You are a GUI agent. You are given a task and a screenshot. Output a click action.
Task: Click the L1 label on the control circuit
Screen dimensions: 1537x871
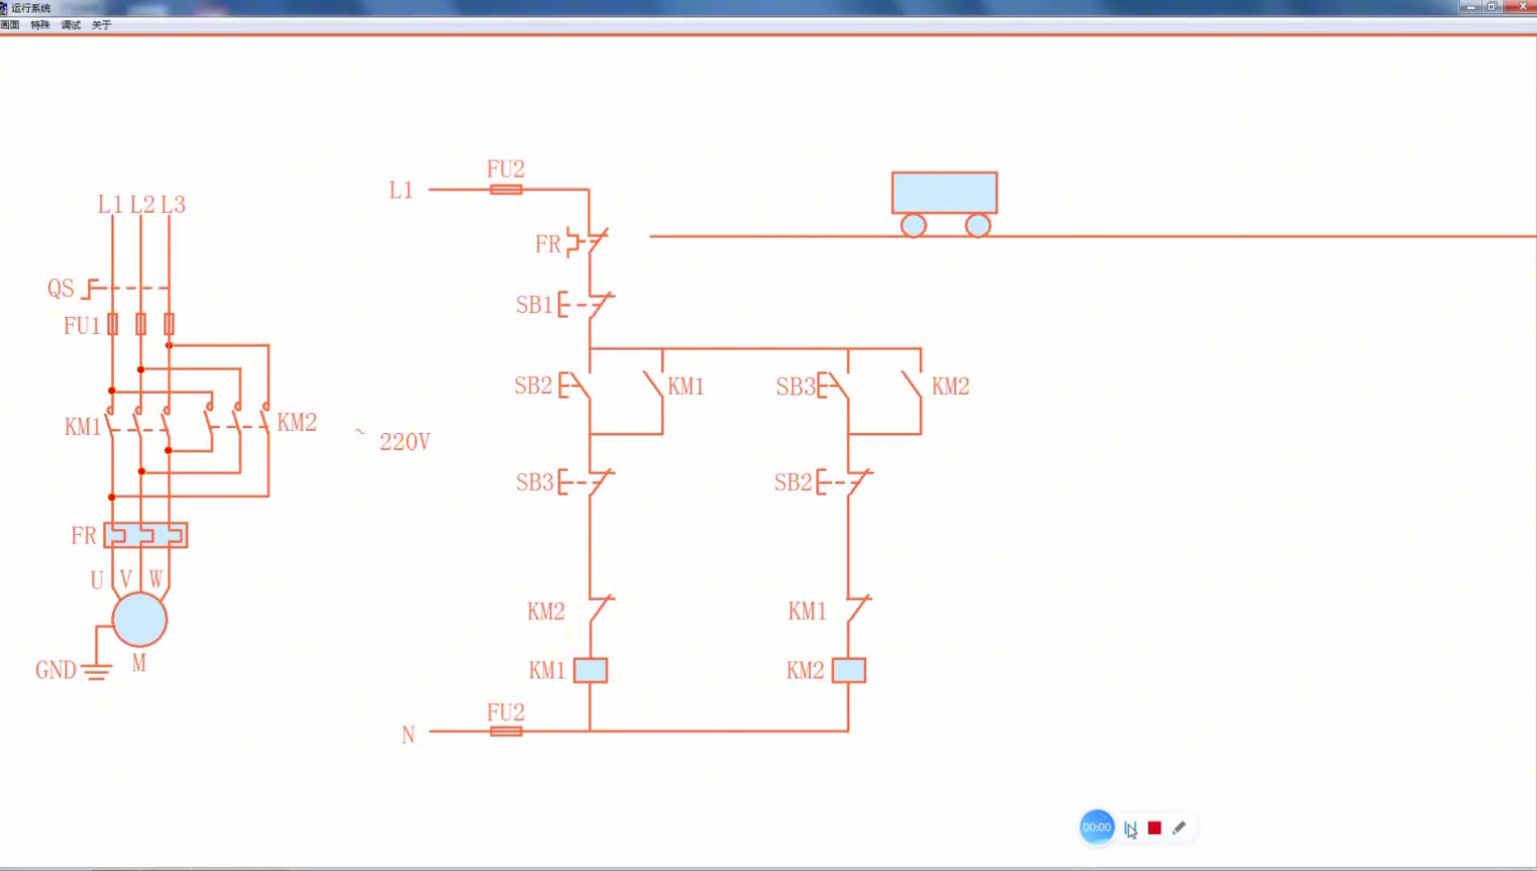(401, 190)
